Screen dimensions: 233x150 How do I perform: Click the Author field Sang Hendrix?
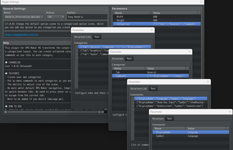pos(87,17)
